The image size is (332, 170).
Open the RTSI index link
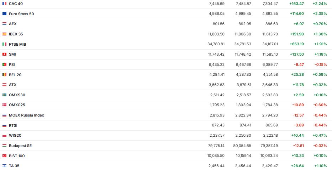click(x=13, y=125)
